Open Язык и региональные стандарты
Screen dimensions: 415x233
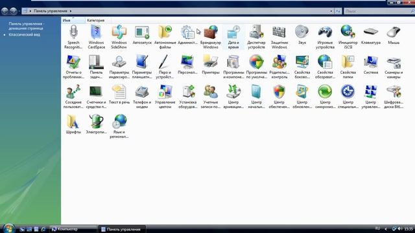pos(119,127)
